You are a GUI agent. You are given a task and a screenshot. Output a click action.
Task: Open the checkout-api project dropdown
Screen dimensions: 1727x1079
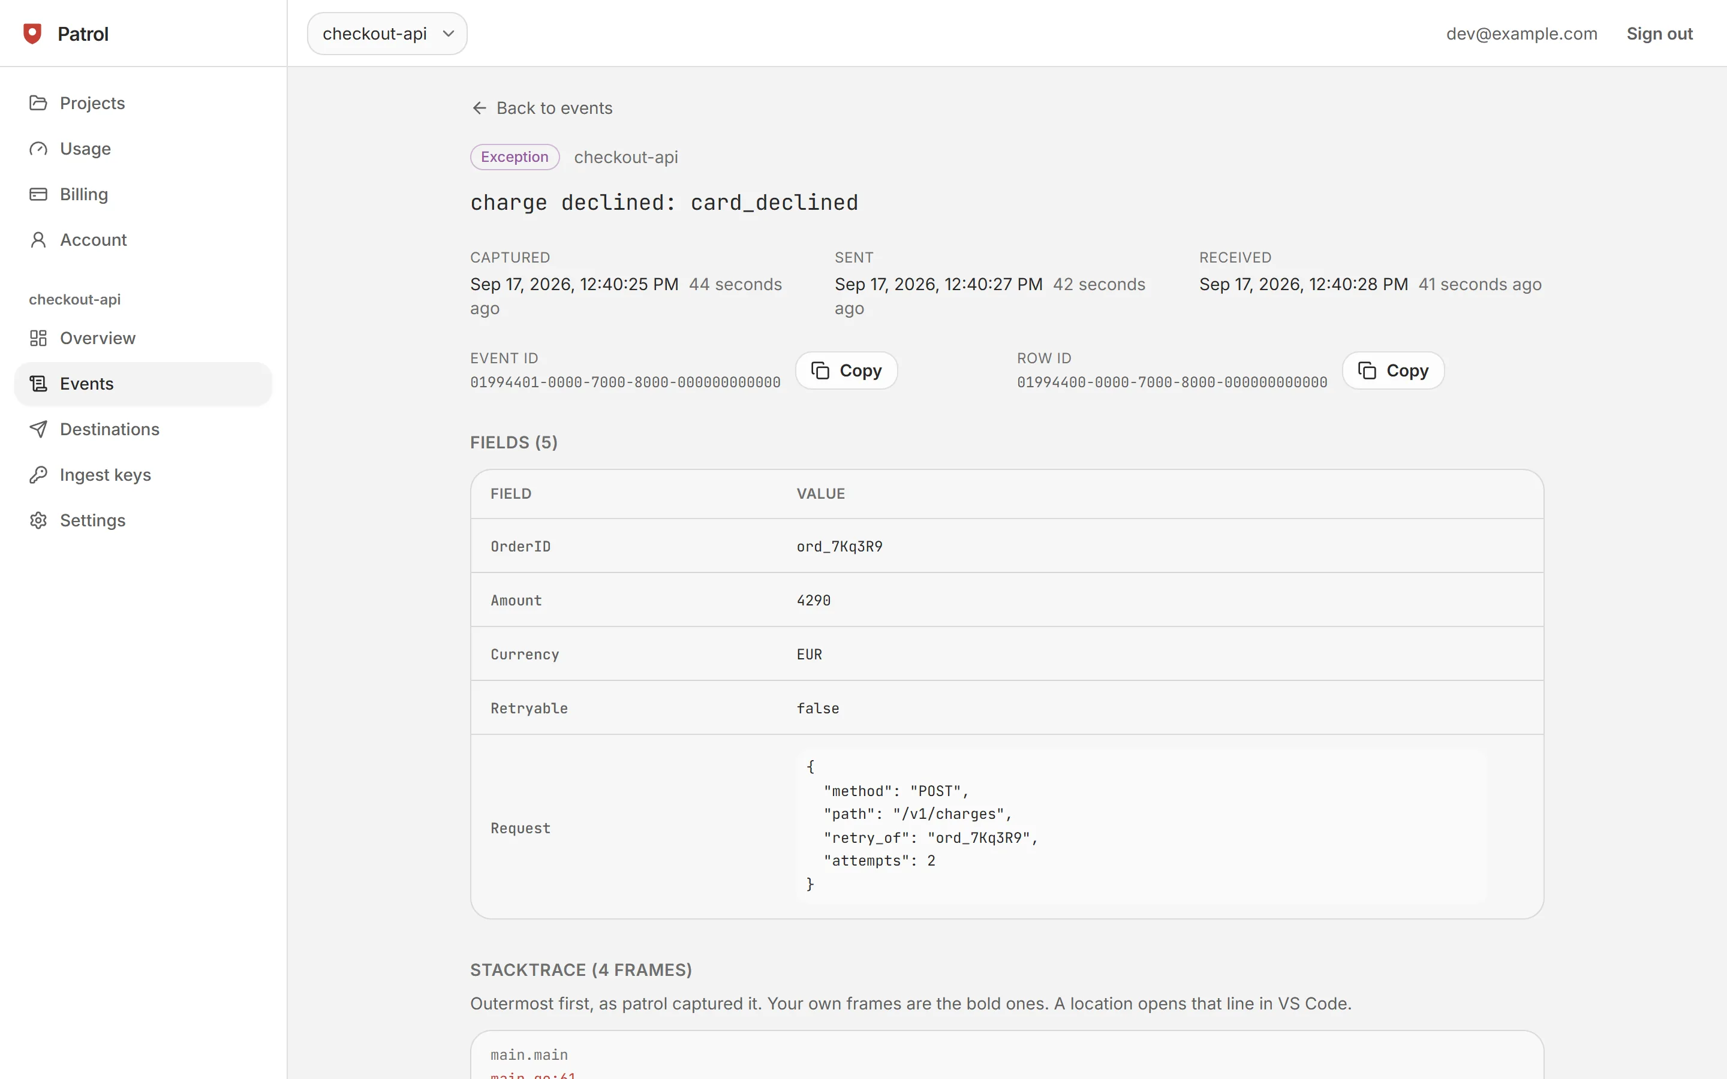(x=387, y=34)
